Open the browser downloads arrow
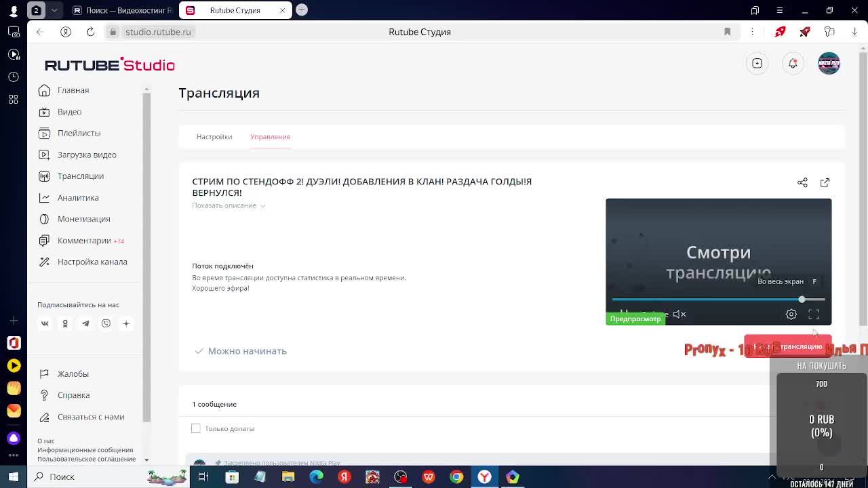This screenshot has height=488, width=868. [854, 32]
